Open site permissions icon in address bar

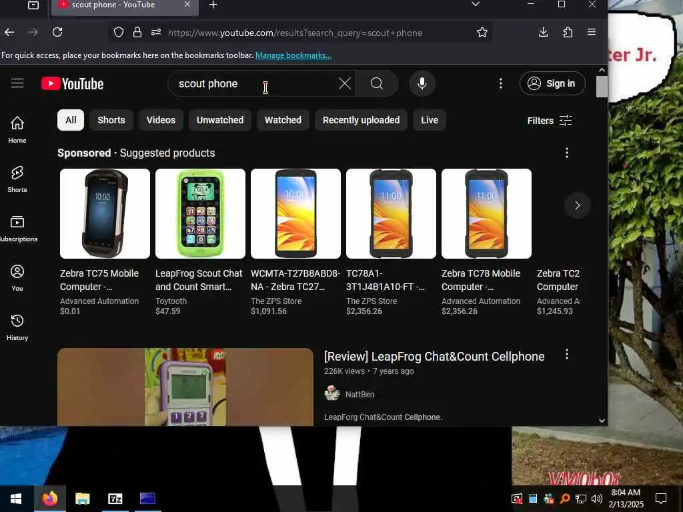(156, 32)
